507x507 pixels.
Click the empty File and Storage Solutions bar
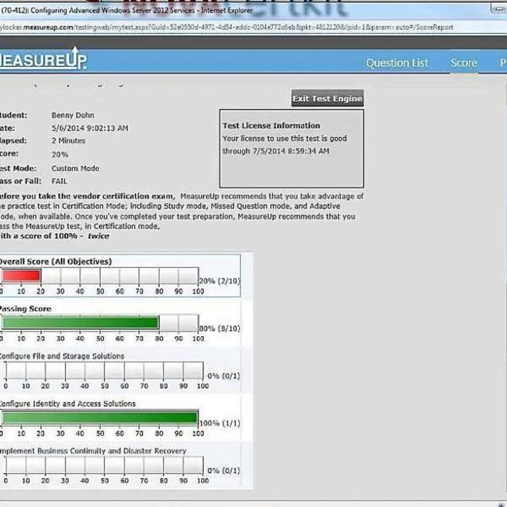(105, 370)
